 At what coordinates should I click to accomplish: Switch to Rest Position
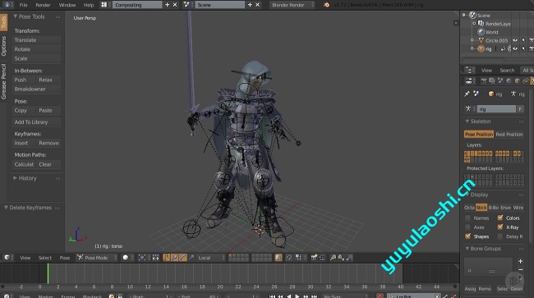point(509,134)
